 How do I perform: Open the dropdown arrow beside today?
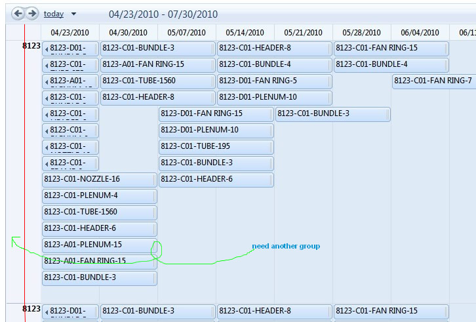tap(73, 14)
